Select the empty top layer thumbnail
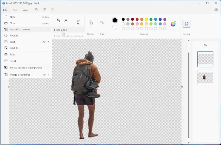 tap(205, 59)
